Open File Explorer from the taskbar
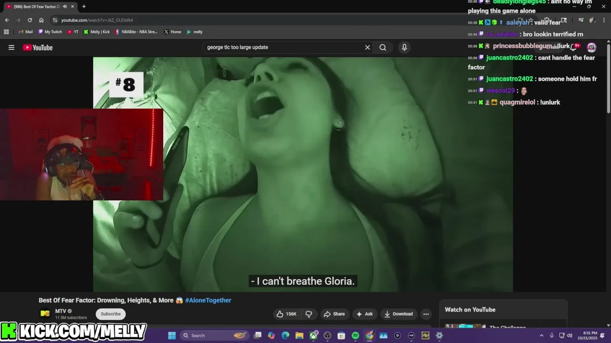611x343 pixels. 299,335
